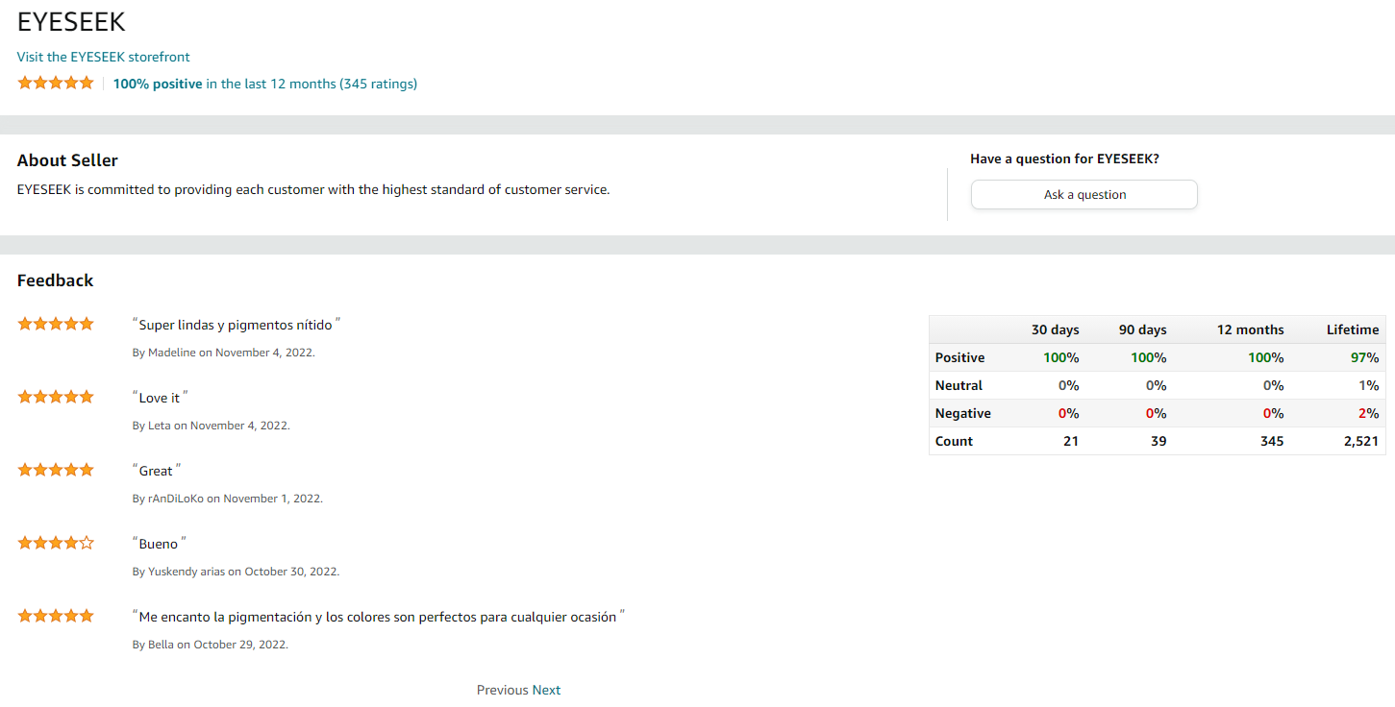Select the review text 'Love it'
This screenshot has height=707, width=1395.
pos(160,398)
